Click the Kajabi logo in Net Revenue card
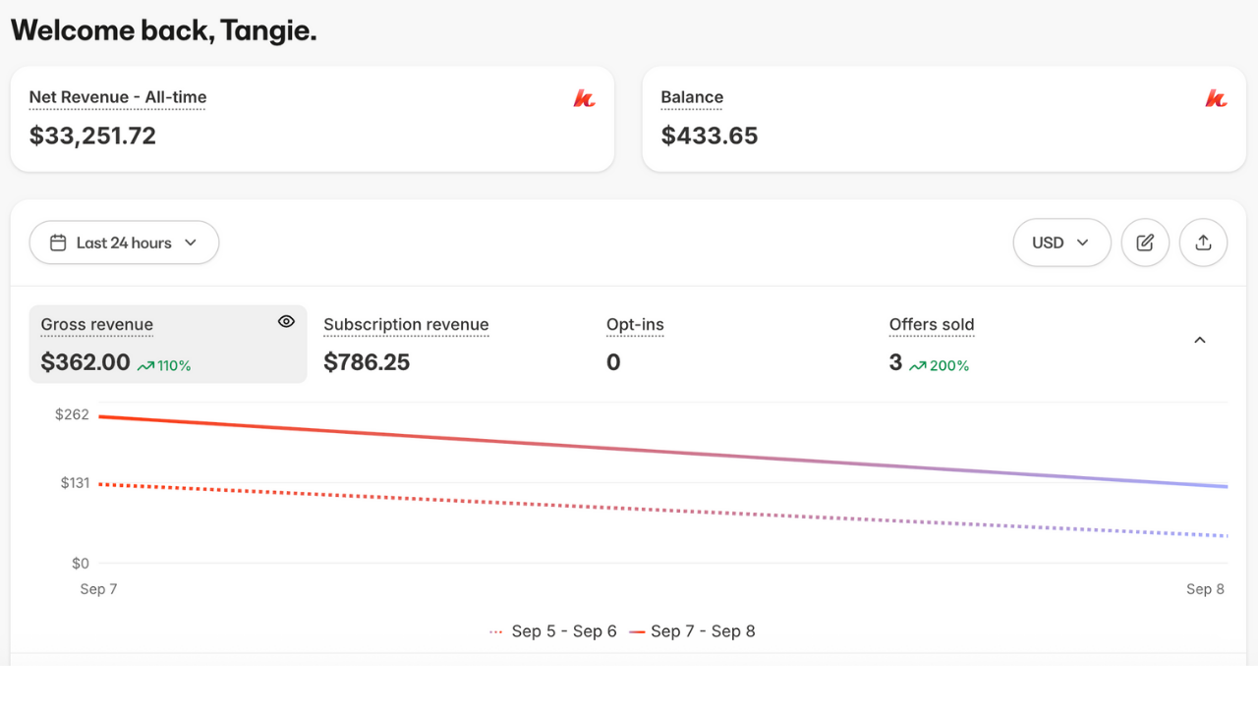The height and width of the screenshot is (707, 1258). 584,98
